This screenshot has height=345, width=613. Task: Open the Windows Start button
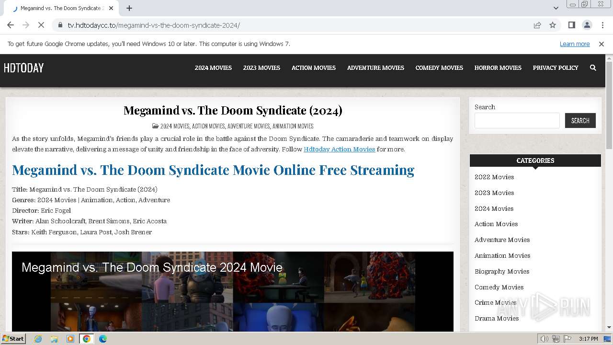tap(13, 339)
